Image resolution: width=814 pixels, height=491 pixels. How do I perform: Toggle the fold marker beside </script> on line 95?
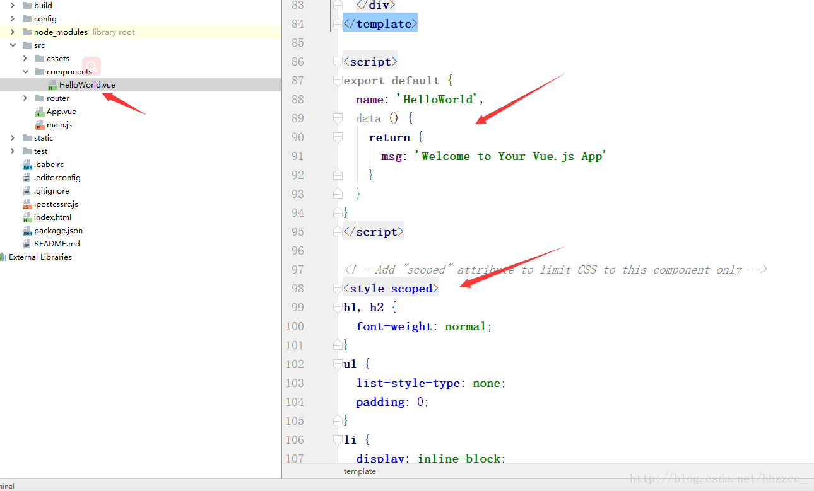(338, 232)
